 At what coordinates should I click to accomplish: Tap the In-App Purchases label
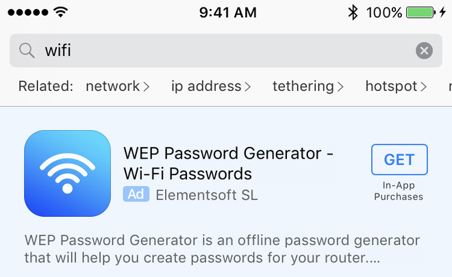[x=399, y=192]
